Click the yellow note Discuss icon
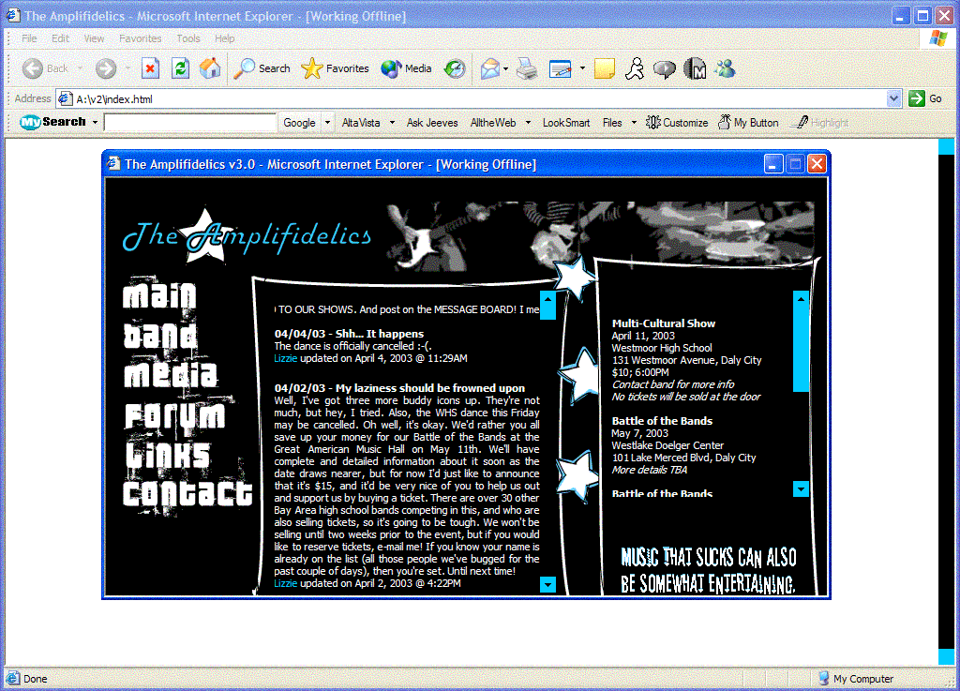960x691 pixels. 605,68
